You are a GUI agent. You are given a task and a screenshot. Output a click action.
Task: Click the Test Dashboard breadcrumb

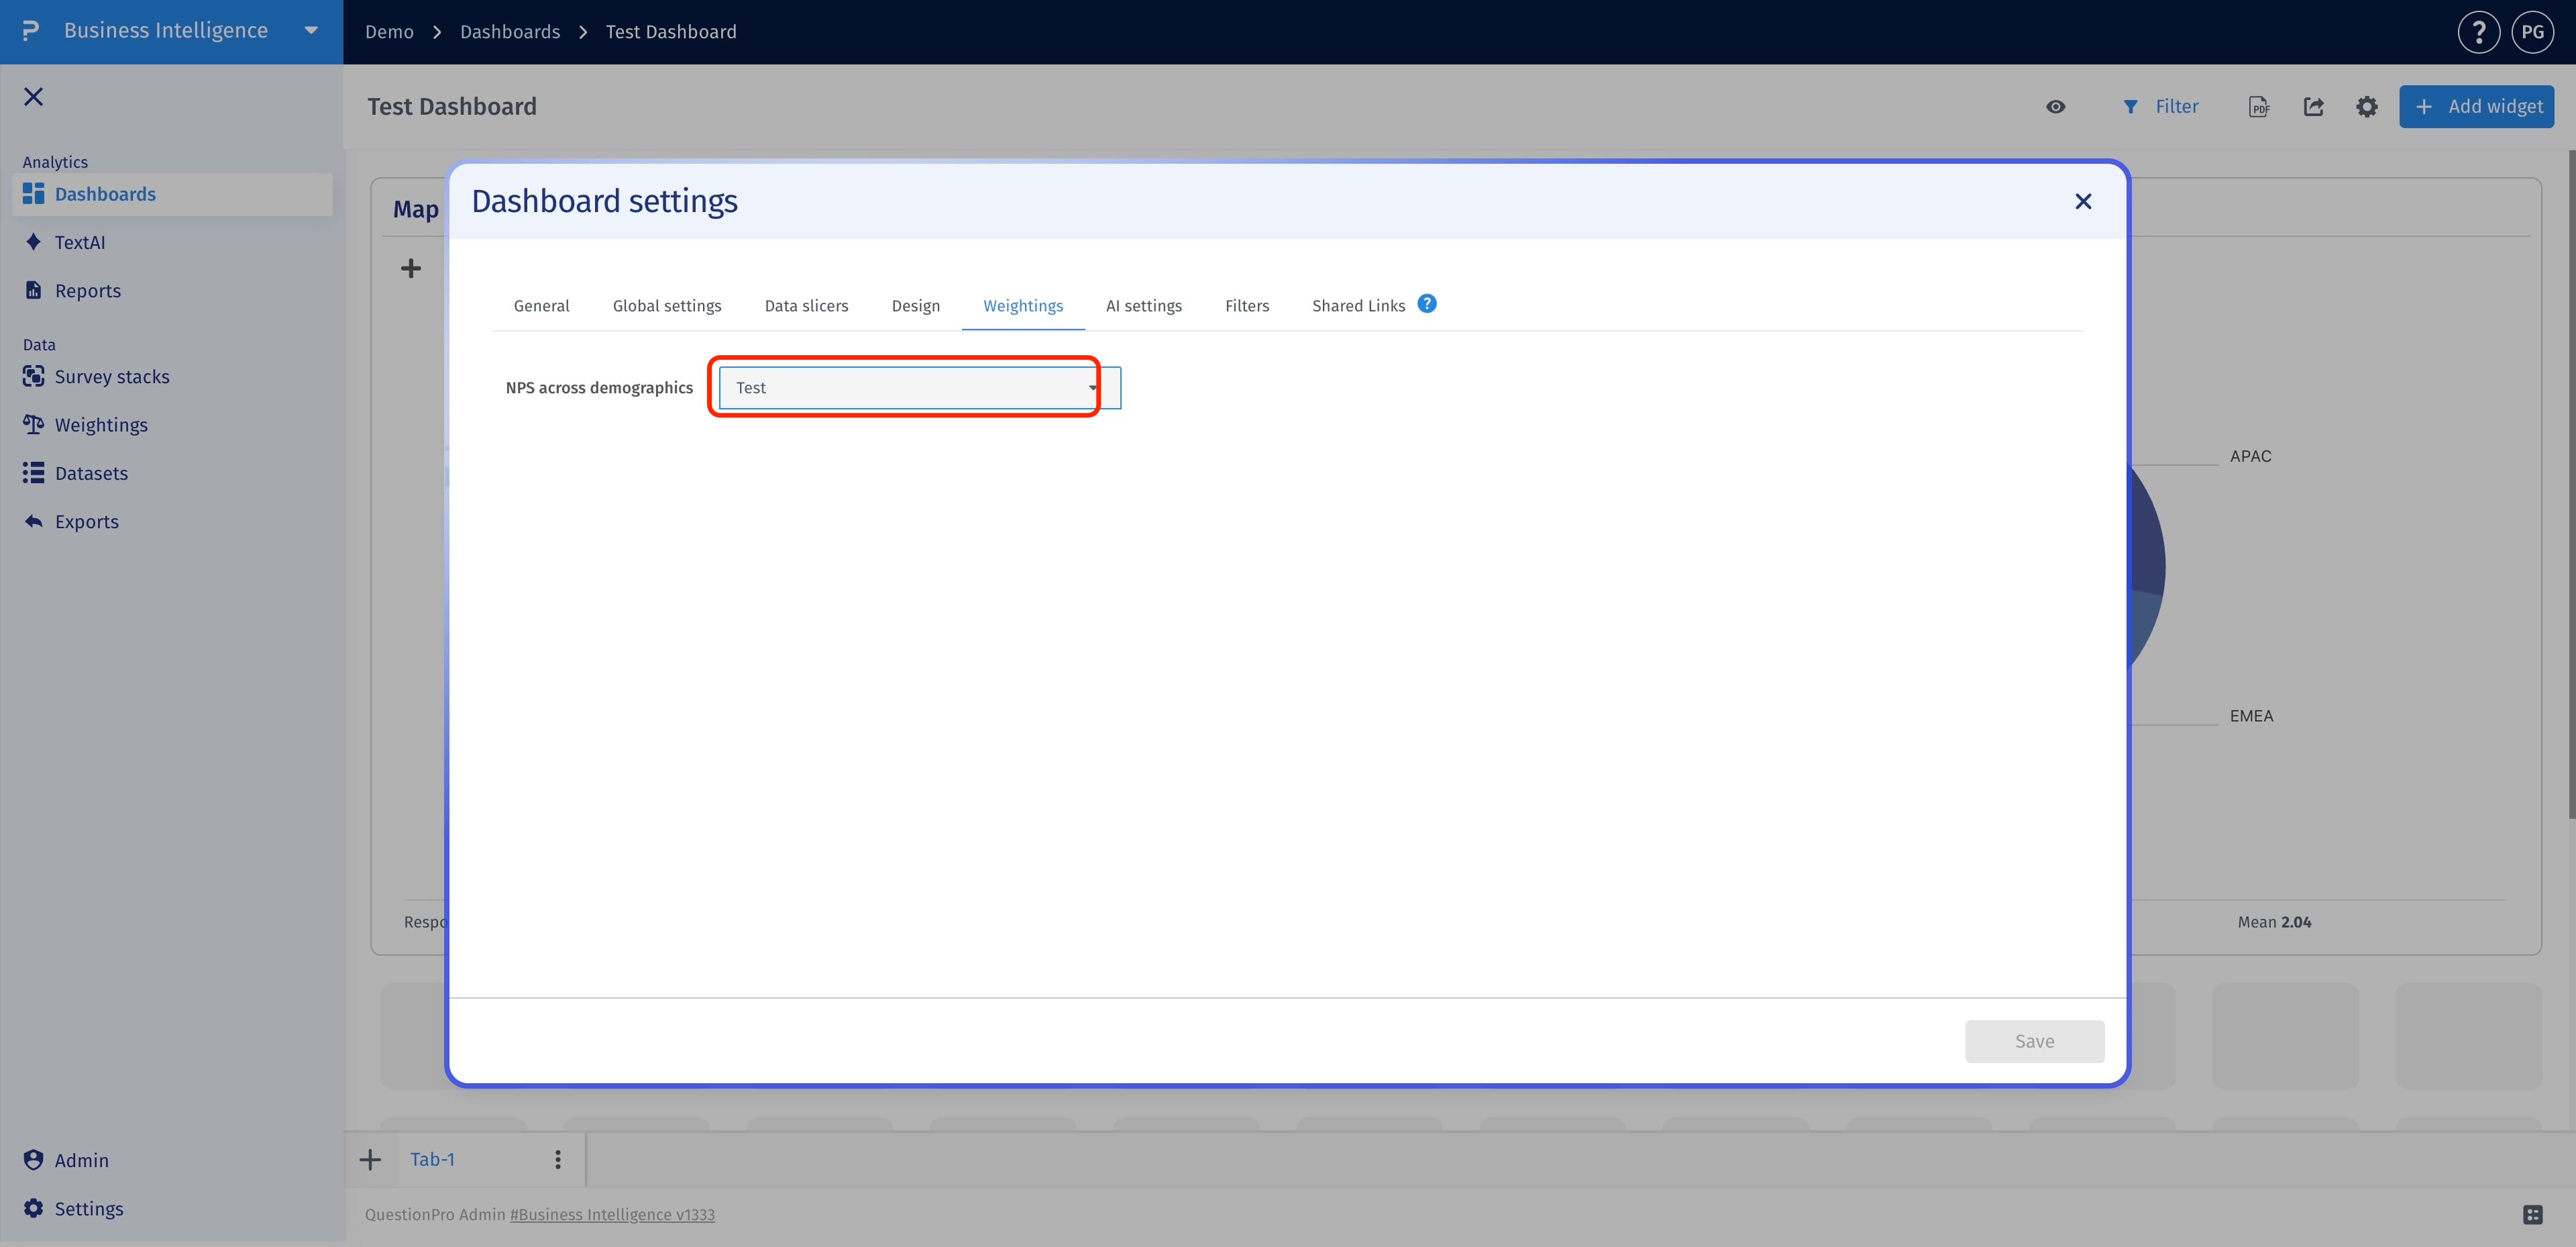point(671,32)
